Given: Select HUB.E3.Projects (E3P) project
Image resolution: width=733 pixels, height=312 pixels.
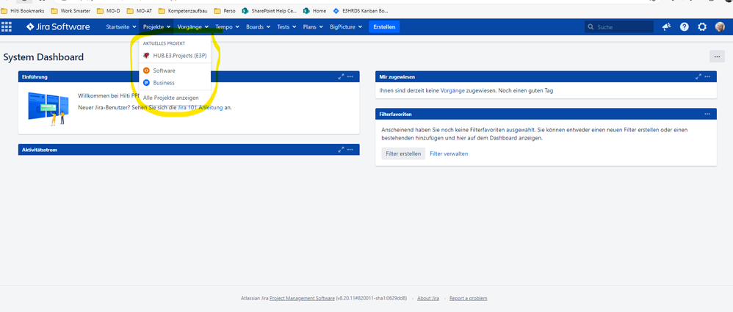Looking at the screenshot, I should (176, 56).
